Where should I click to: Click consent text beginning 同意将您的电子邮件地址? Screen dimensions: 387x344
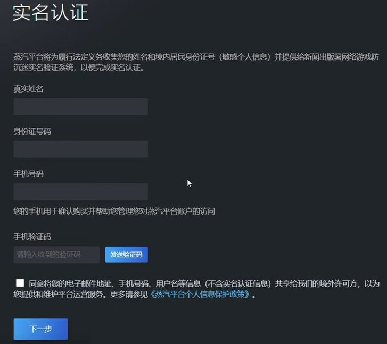[x=196, y=289]
